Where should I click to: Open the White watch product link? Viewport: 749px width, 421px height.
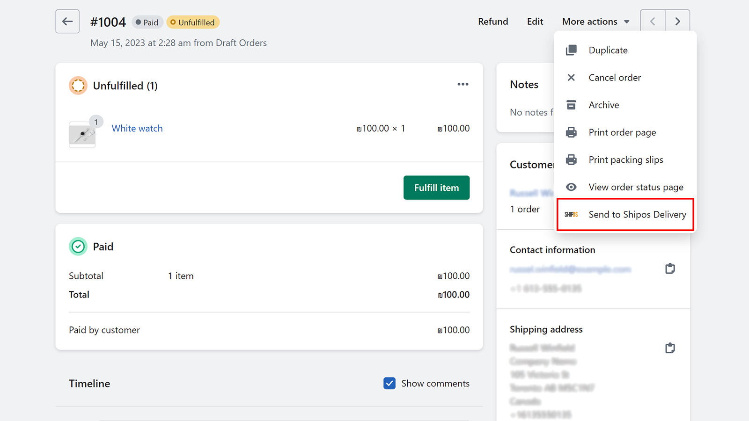137,128
